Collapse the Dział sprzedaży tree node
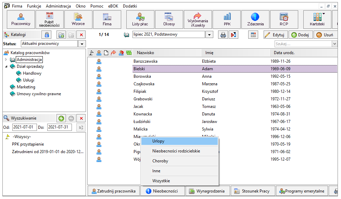 pyautogui.click(x=6, y=66)
